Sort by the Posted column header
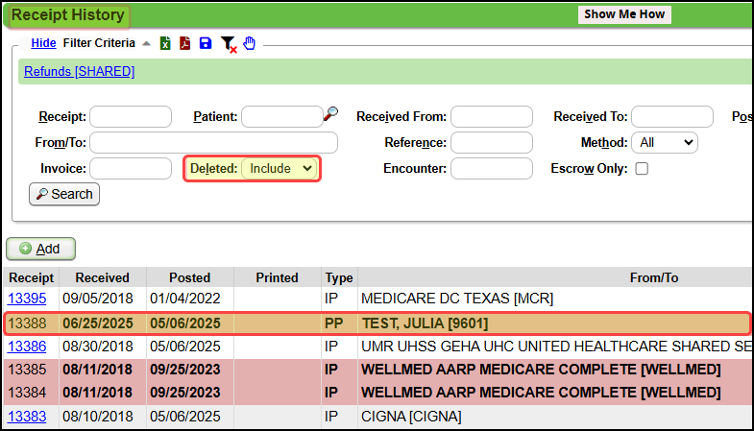This screenshot has height=431, width=754. click(x=189, y=277)
